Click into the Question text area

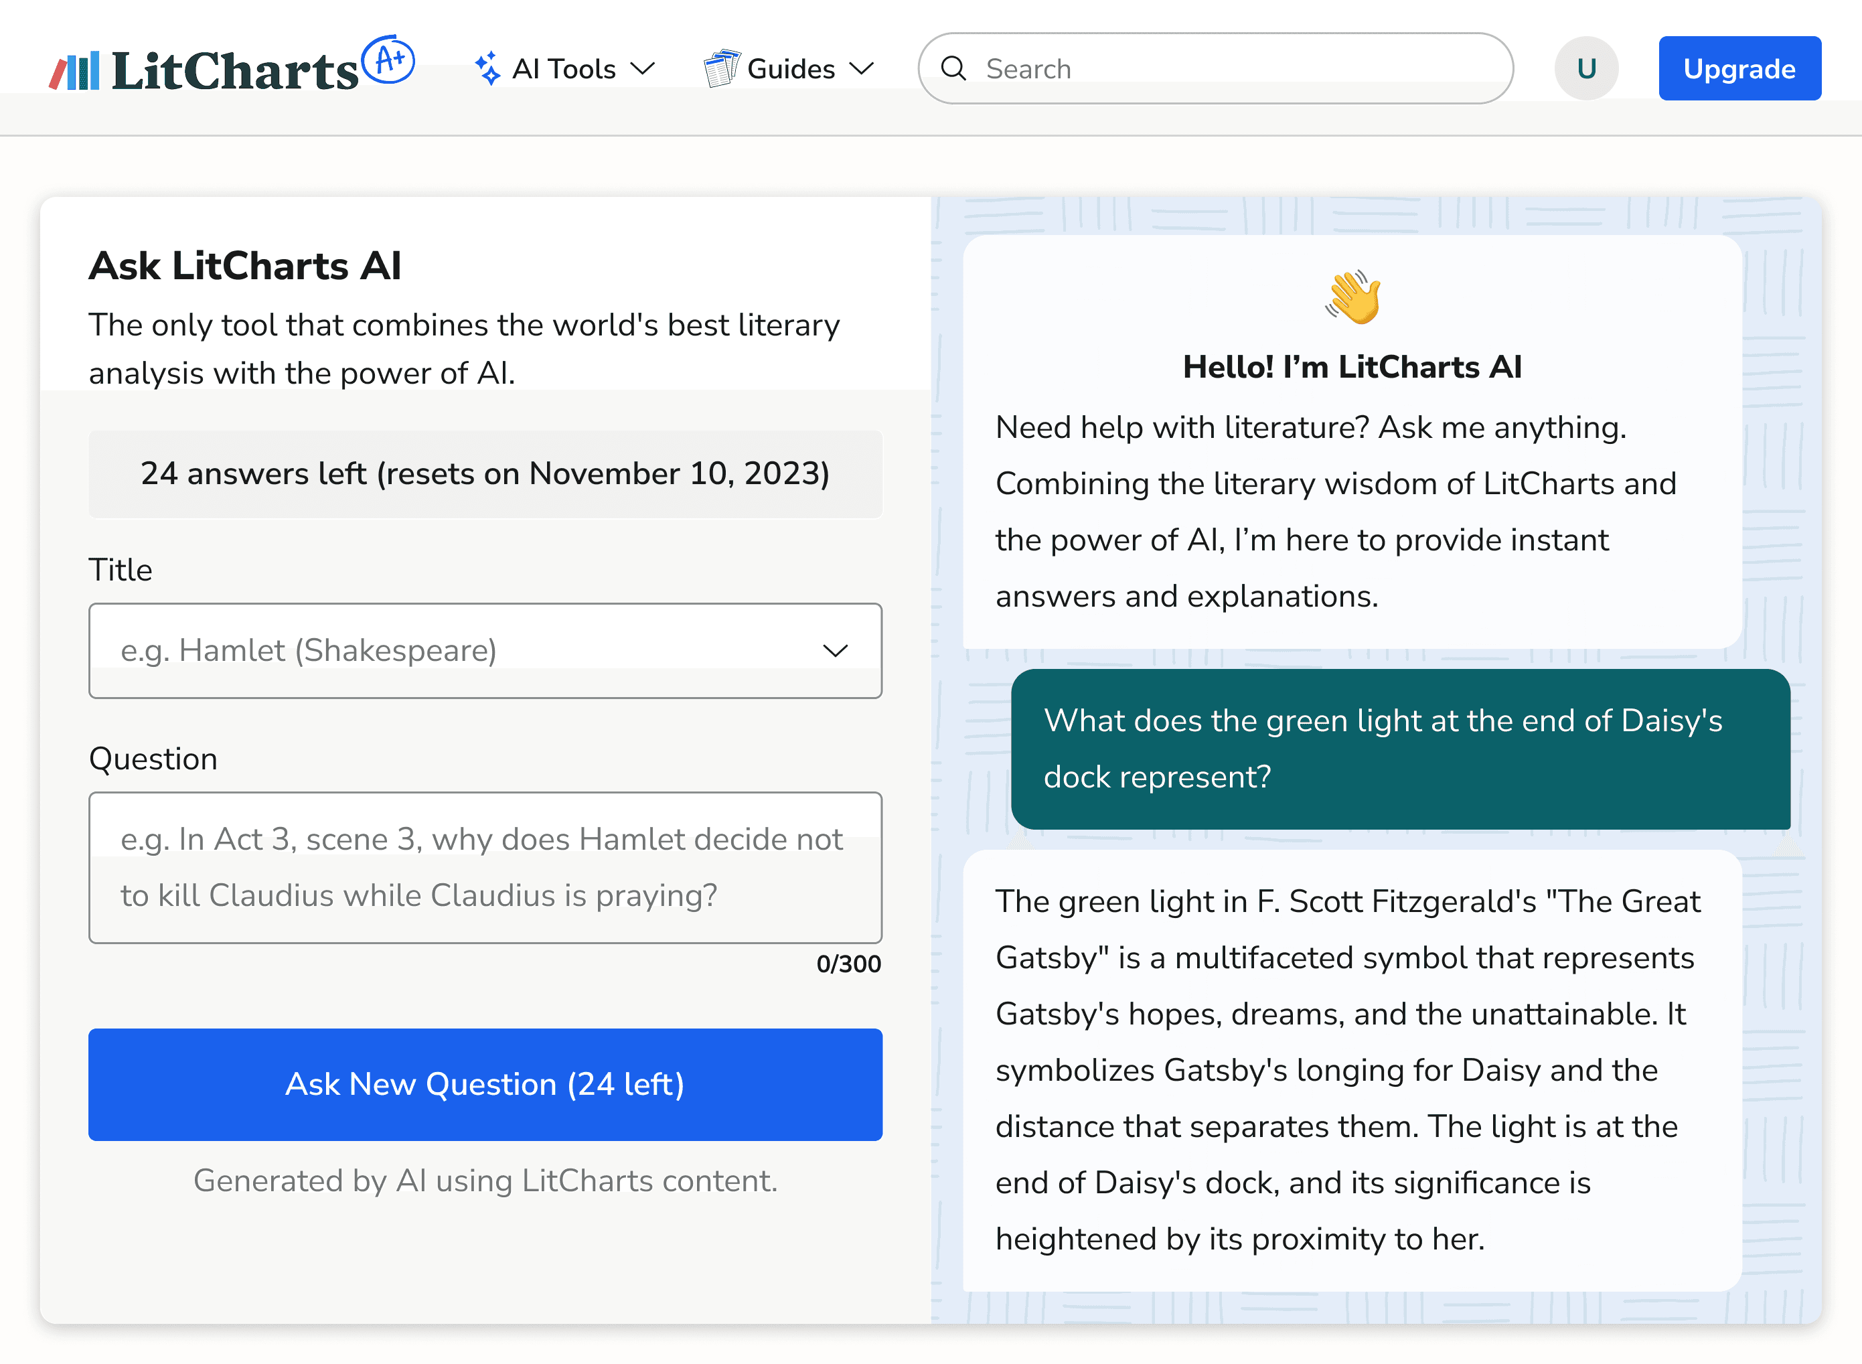click(x=485, y=867)
